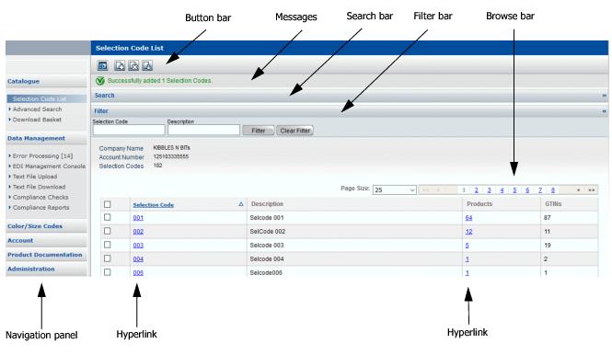Open selection code 004 link

(138, 259)
